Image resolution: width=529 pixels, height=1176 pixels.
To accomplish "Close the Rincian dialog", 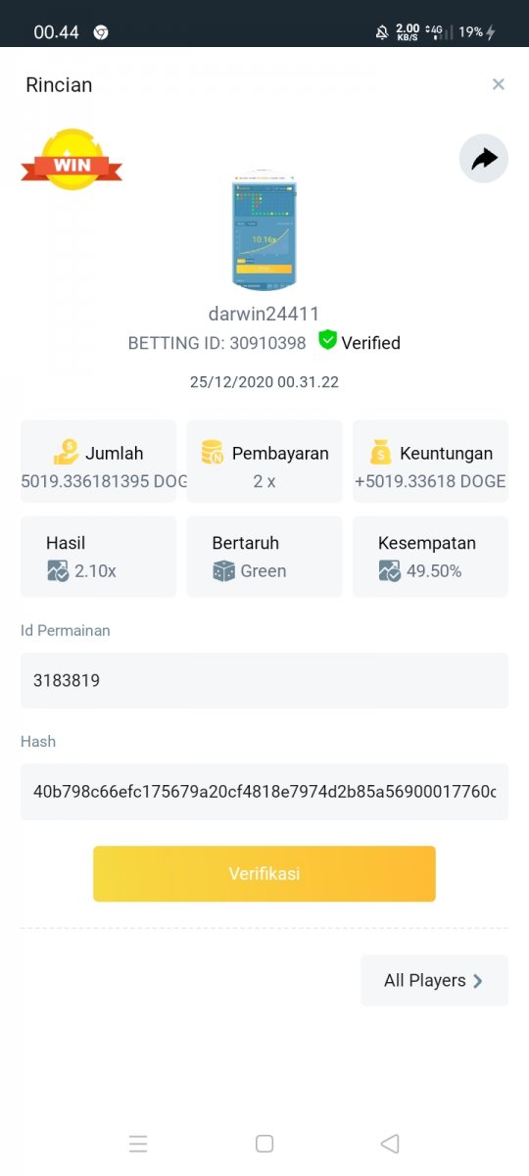I will [499, 84].
